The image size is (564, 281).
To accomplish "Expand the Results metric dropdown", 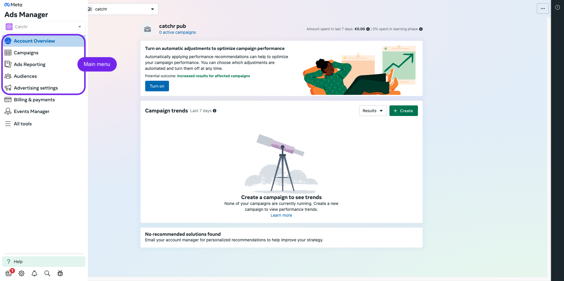I will point(373,111).
